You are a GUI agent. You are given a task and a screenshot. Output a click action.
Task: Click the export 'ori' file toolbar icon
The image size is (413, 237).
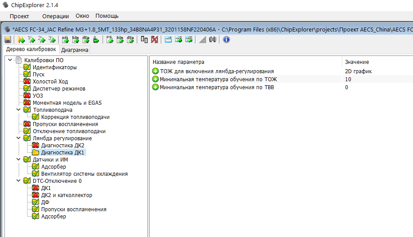coord(65,39)
